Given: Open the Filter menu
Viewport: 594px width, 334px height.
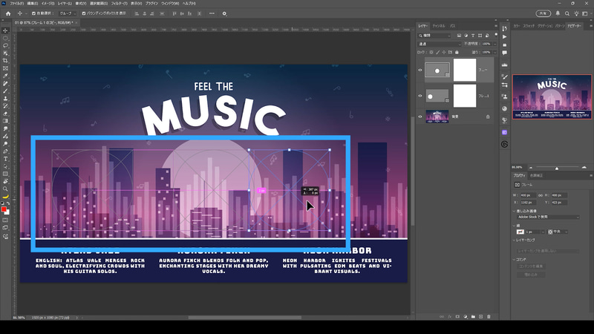Looking at the screenshot, I should (120, 4).
